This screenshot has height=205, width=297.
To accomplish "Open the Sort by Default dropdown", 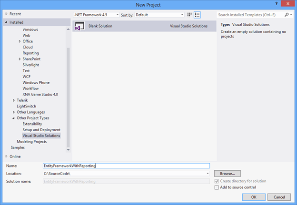I will coord(159,15).
